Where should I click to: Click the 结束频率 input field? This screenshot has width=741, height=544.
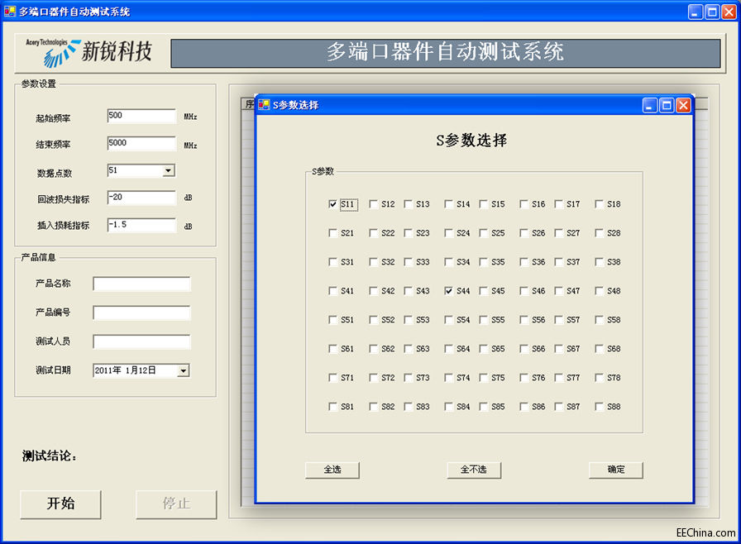tap(141, 144)
